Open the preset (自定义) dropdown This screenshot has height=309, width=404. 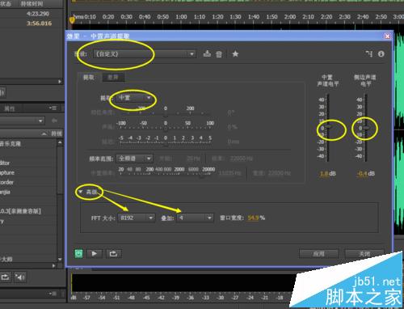pos(145,54)
